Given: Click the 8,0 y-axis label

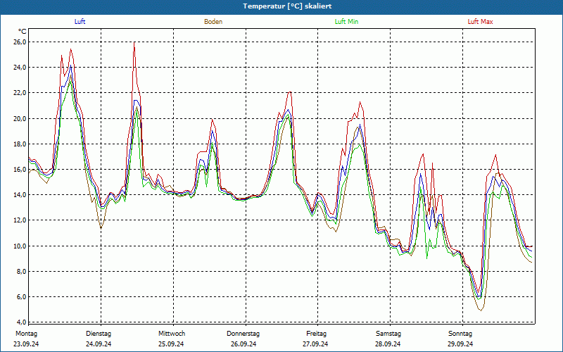Looking at the screenshot, I should (x=22, y=271).
